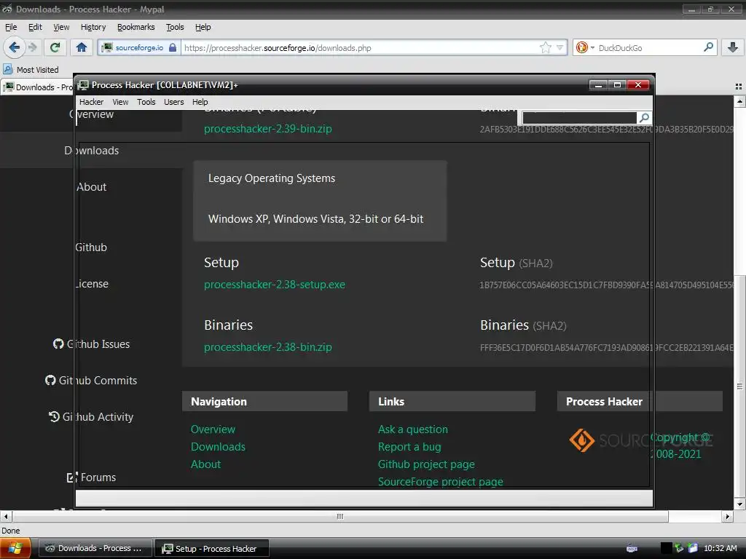Click the Most Visited bookmarks icon
Viewport: 746px width, 559px height.
tap(8, 69)
